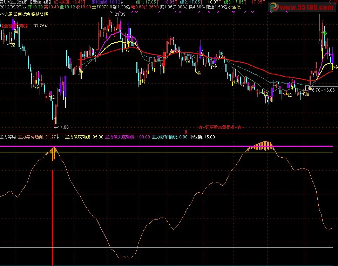Click the 主力做底轴线: 95.00 readout
The width and height of the screenshot is (338, 266).
tap(84, 137)
